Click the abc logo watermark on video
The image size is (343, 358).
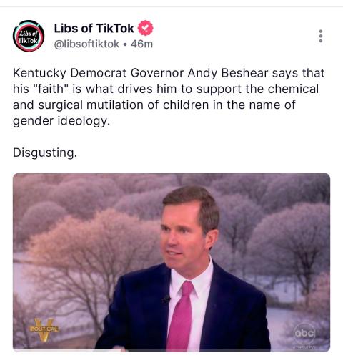click(x=304, y=334)
